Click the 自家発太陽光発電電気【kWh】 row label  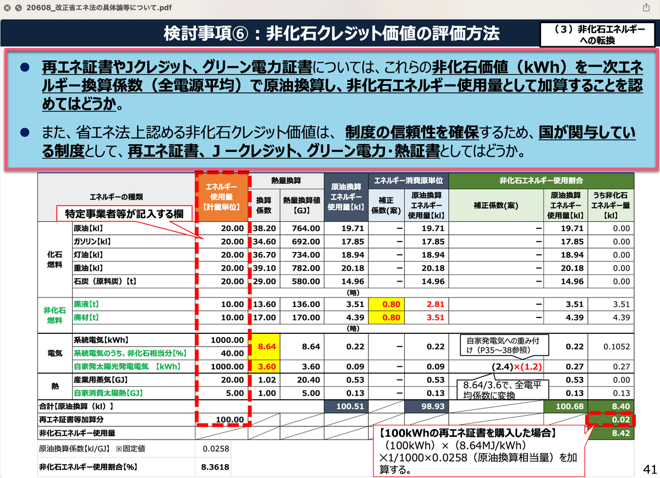point(128,366)
